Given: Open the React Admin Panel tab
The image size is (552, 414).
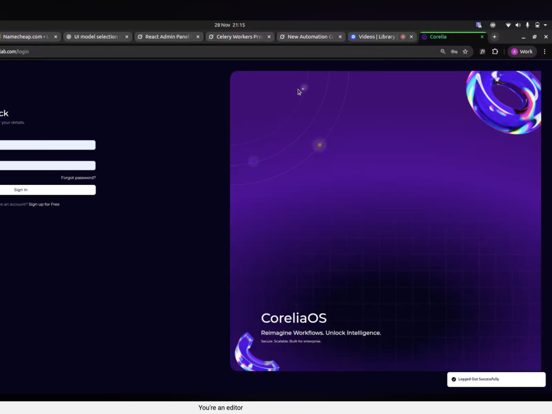Looking at the screenshot, I should [x=167, y=36].
